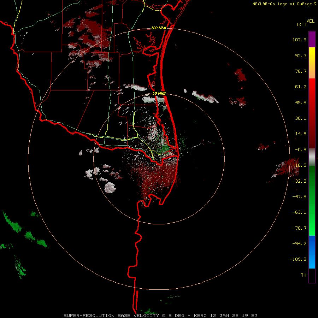Click the VEL legend title
318x318 pixels.
(310, 21)
